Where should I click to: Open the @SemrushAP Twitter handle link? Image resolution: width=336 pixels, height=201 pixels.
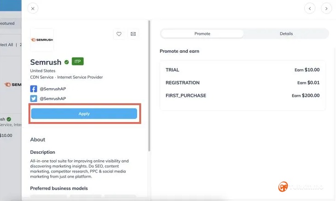click(x=53, y=99)
